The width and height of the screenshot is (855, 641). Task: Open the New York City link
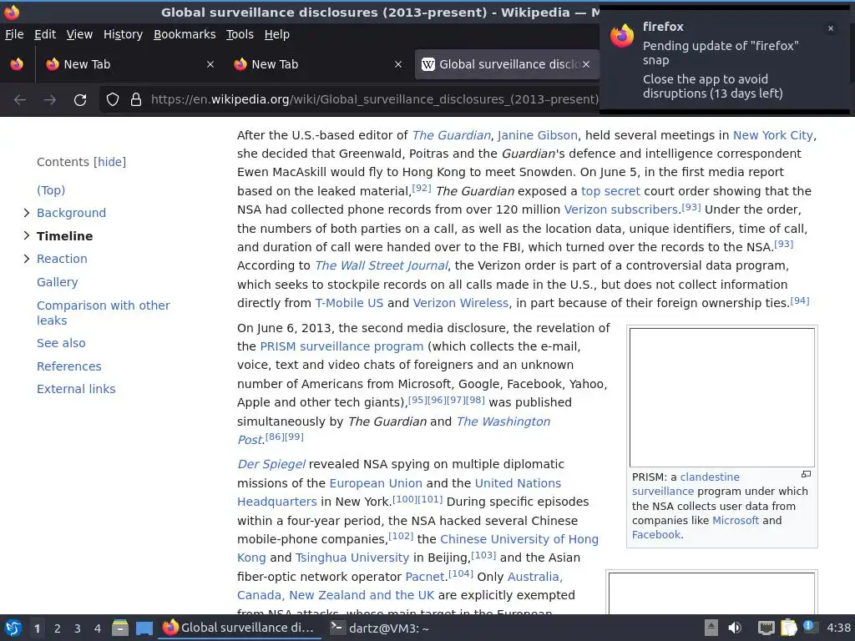(x=772, y=135)
